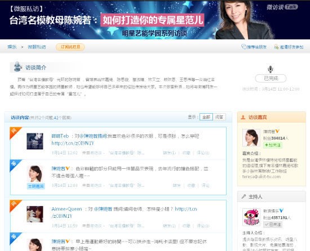Viewport: 310px width, 251px height.
Task: Click 评论(1) on Aimee-Queen's post
Action: [203, 226]
